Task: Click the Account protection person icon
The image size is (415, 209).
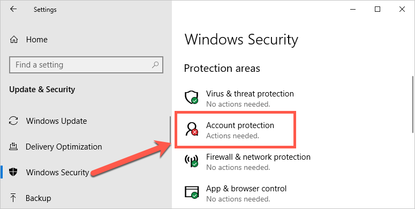Action: pyautogui.click(x=192, y=129)
